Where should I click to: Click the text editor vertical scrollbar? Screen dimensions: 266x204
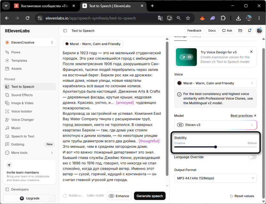[167, 109]
